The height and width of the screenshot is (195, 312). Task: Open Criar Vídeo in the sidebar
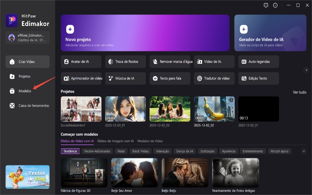tap(27, 62)
